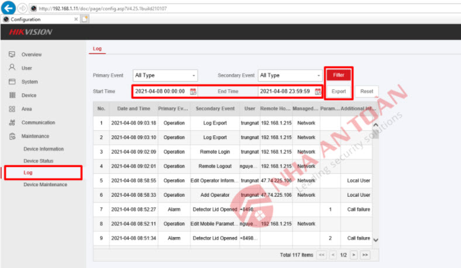461x268 pixels.
Task: Open the Overview sidebar item
Action: 32,54
